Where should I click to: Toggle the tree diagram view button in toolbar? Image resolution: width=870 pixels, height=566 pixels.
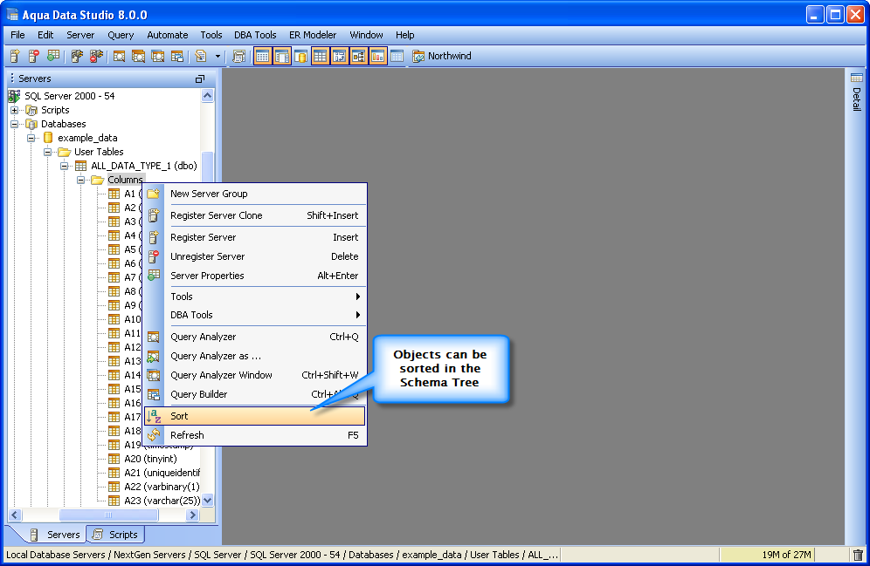coord(358,56)
